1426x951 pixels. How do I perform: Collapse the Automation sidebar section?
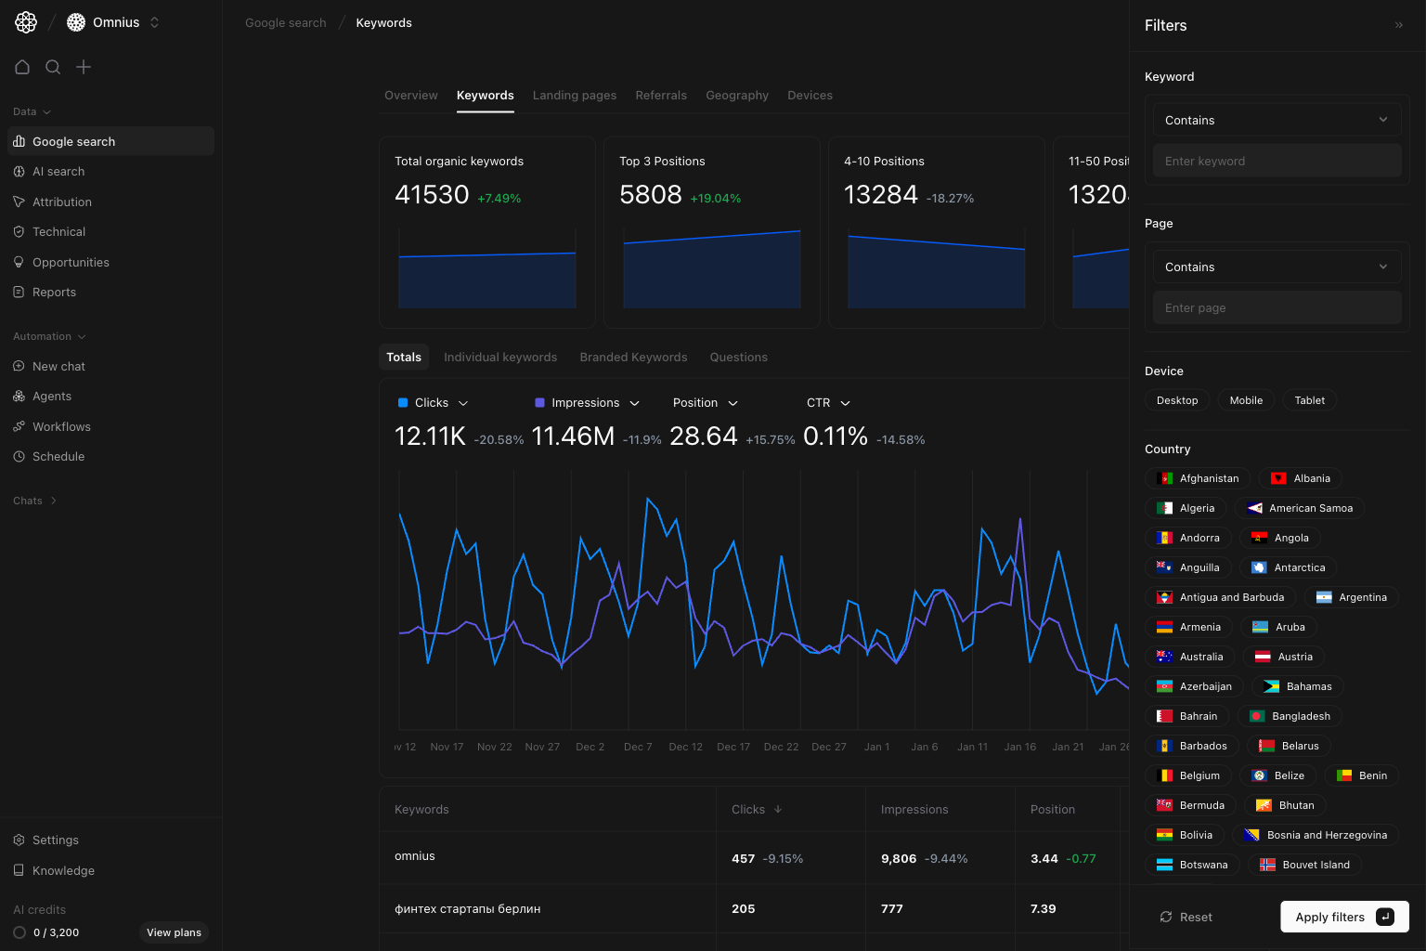[48, 336]
